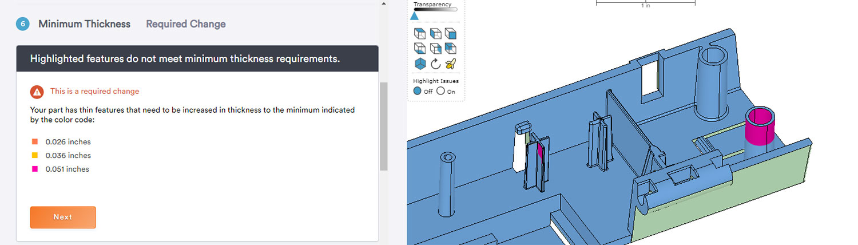The height and width of the screenshot is (245, 858).
Task: Click the Transparency slider handle
Action: (x=414, y=16)
